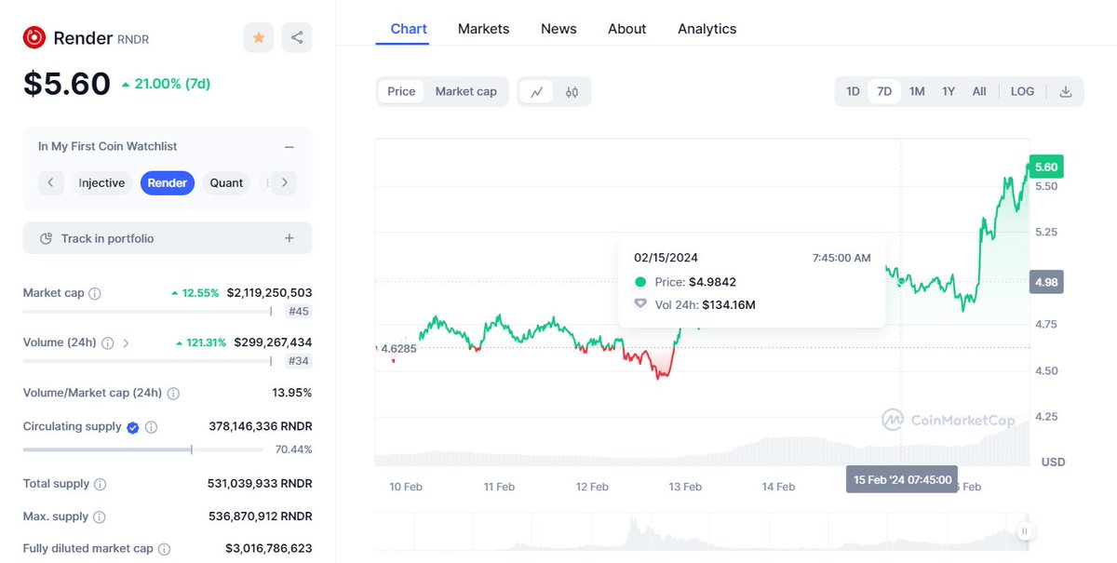Image resolution: width=1117 pixels, height=563 pixels.
Task: Open Volume (24h) info icon
Action: 107,342
